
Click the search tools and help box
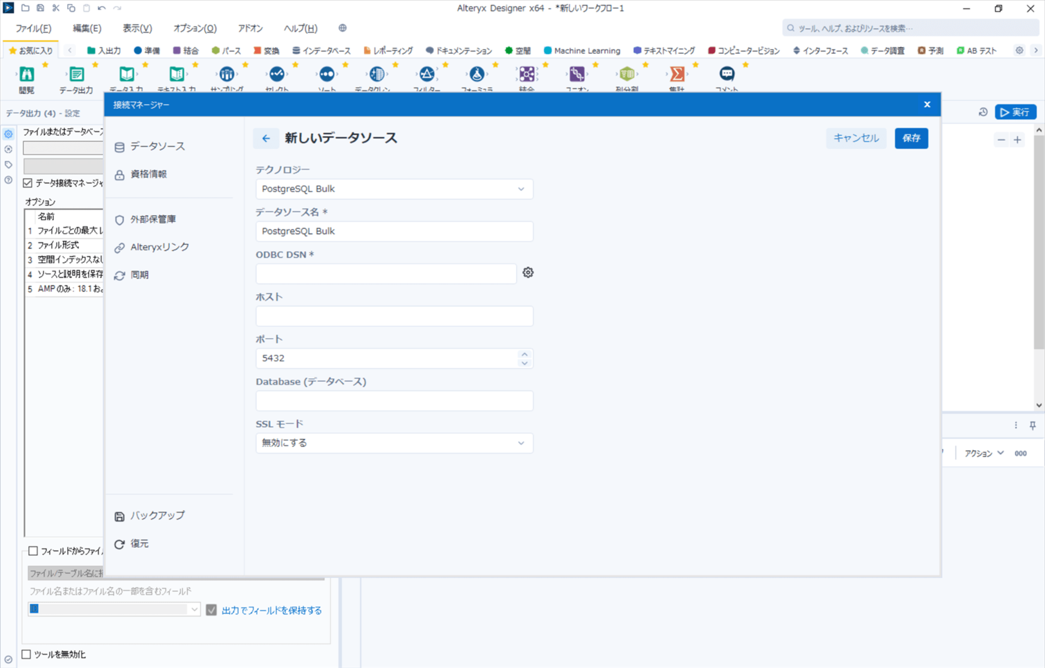910,28
